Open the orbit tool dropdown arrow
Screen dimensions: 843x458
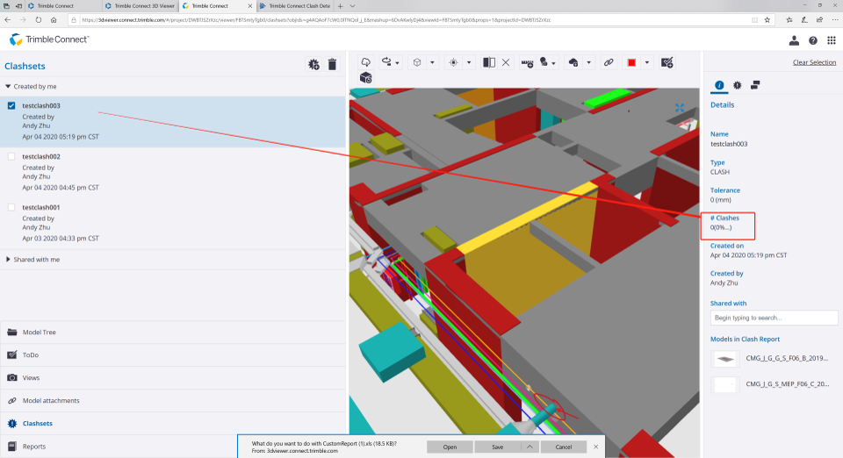click(x=397, y=63)
